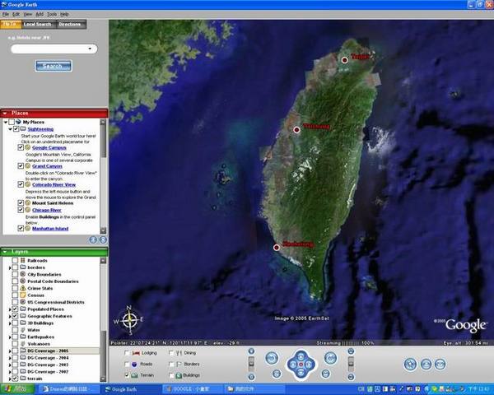The width and height of the screenshot is (494, 395).
Task: Stop motion with the red center button
Action: 301,365
